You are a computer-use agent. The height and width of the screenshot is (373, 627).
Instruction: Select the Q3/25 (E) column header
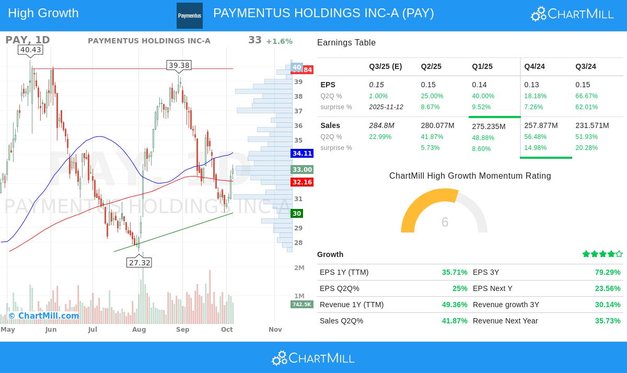(385, 66)
